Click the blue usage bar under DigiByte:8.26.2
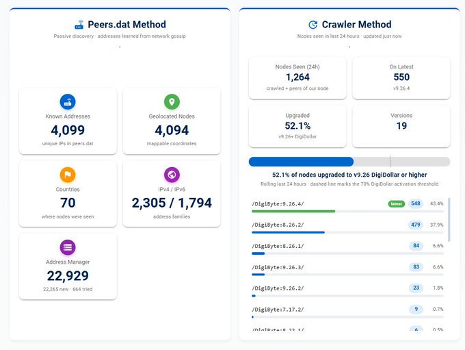The image size is (465, 350). coord(288,232)
